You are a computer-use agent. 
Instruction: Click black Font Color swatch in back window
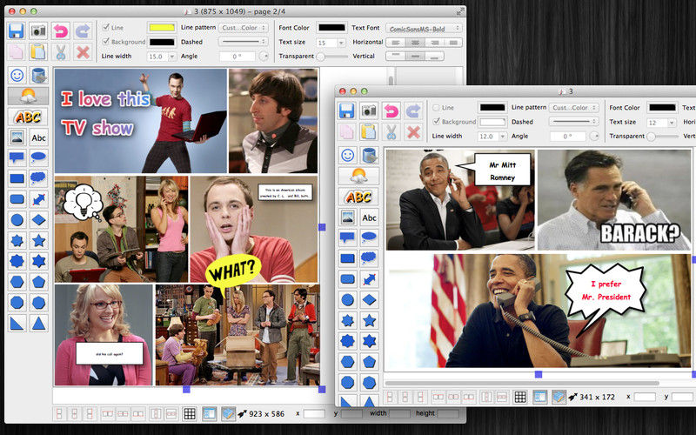coord(331,28)
